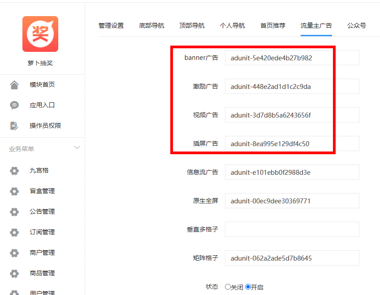
Task: Click the gear icon beside 商户管理
Action: [x=14, y=253]
